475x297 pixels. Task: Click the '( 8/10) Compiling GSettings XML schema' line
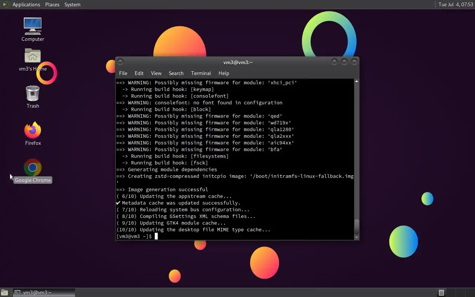pos(186,216)
